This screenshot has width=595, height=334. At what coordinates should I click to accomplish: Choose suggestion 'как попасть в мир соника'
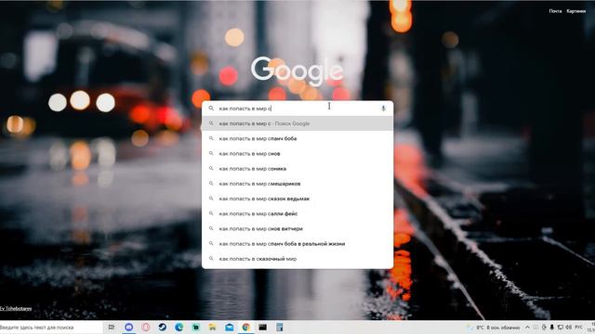(x=297, y=169)
